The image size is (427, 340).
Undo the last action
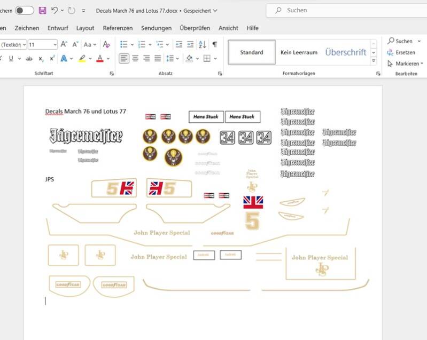point(55,11)
